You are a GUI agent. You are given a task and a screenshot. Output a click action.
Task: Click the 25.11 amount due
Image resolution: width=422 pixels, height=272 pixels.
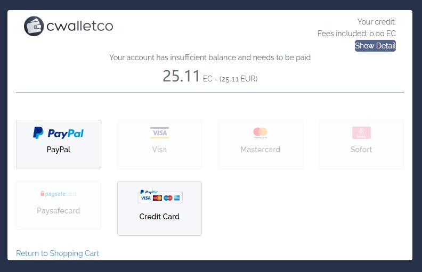(181, 76)
